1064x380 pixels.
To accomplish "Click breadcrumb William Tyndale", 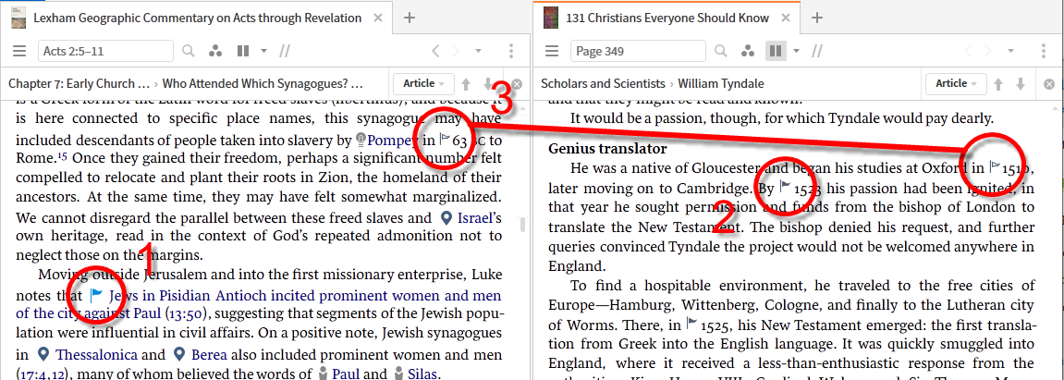I will tap(721, 84).
